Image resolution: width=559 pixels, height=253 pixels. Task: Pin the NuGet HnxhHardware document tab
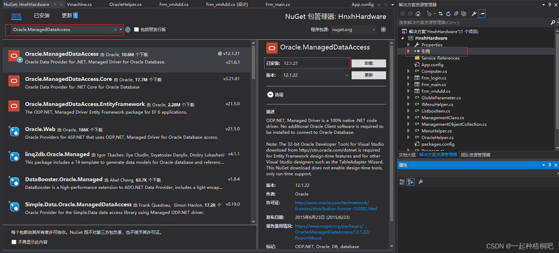click(x=55, y=5)
